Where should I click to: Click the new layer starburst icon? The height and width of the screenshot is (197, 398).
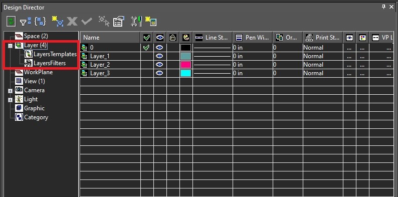click(x=57, y=22)
